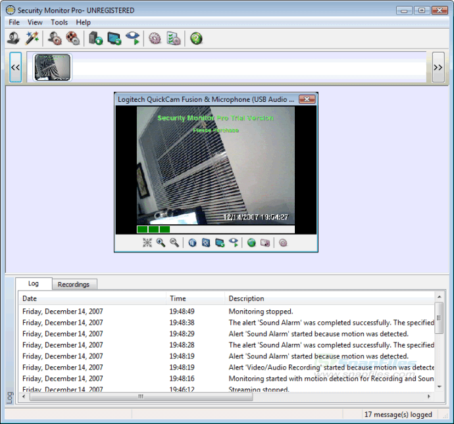
Task: Open camera settings webcam-with-gear icon
Action: point(55,39)
